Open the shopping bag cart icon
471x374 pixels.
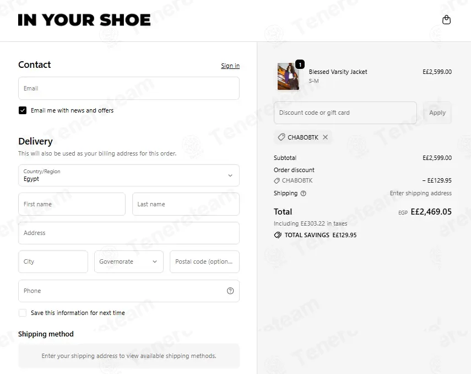point(446,20)
